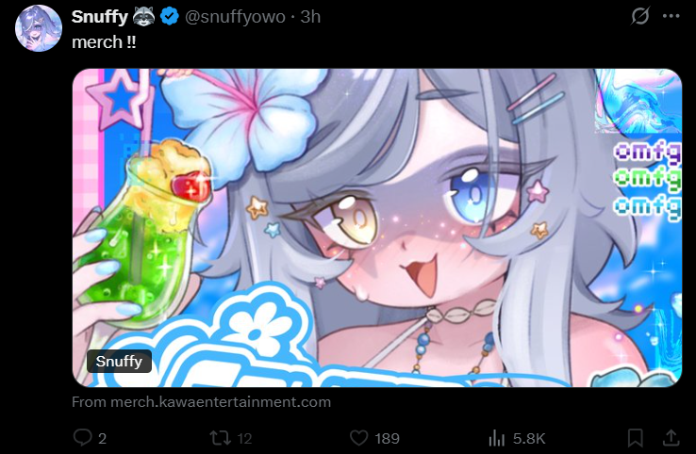The width and height of the screenshot is (696, 454).
Task: Open the three-dot more options menu
Action: (671, 16)
